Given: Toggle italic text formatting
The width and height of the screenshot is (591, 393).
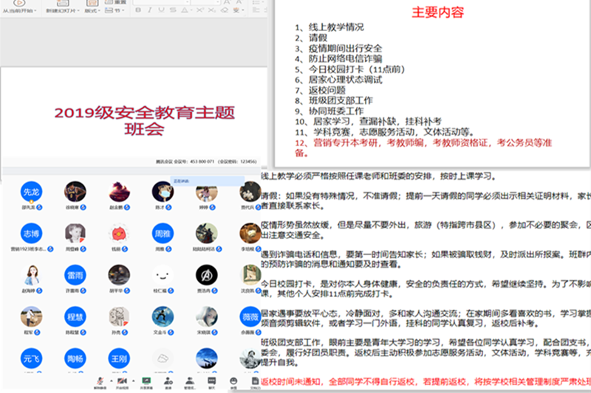Looking at the screenshot, I should tap(149, 12).
